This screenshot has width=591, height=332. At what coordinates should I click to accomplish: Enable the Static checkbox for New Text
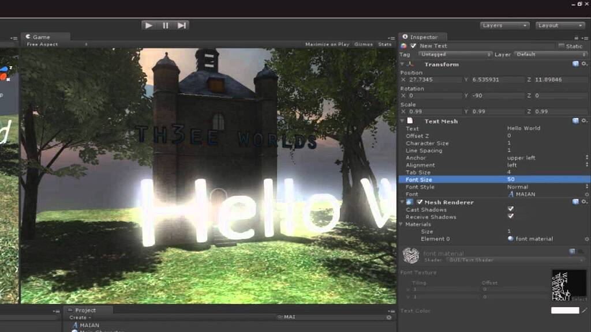pos(560,46)
